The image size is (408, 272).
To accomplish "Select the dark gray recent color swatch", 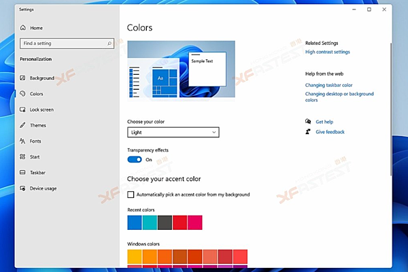I will click(165, 222).
